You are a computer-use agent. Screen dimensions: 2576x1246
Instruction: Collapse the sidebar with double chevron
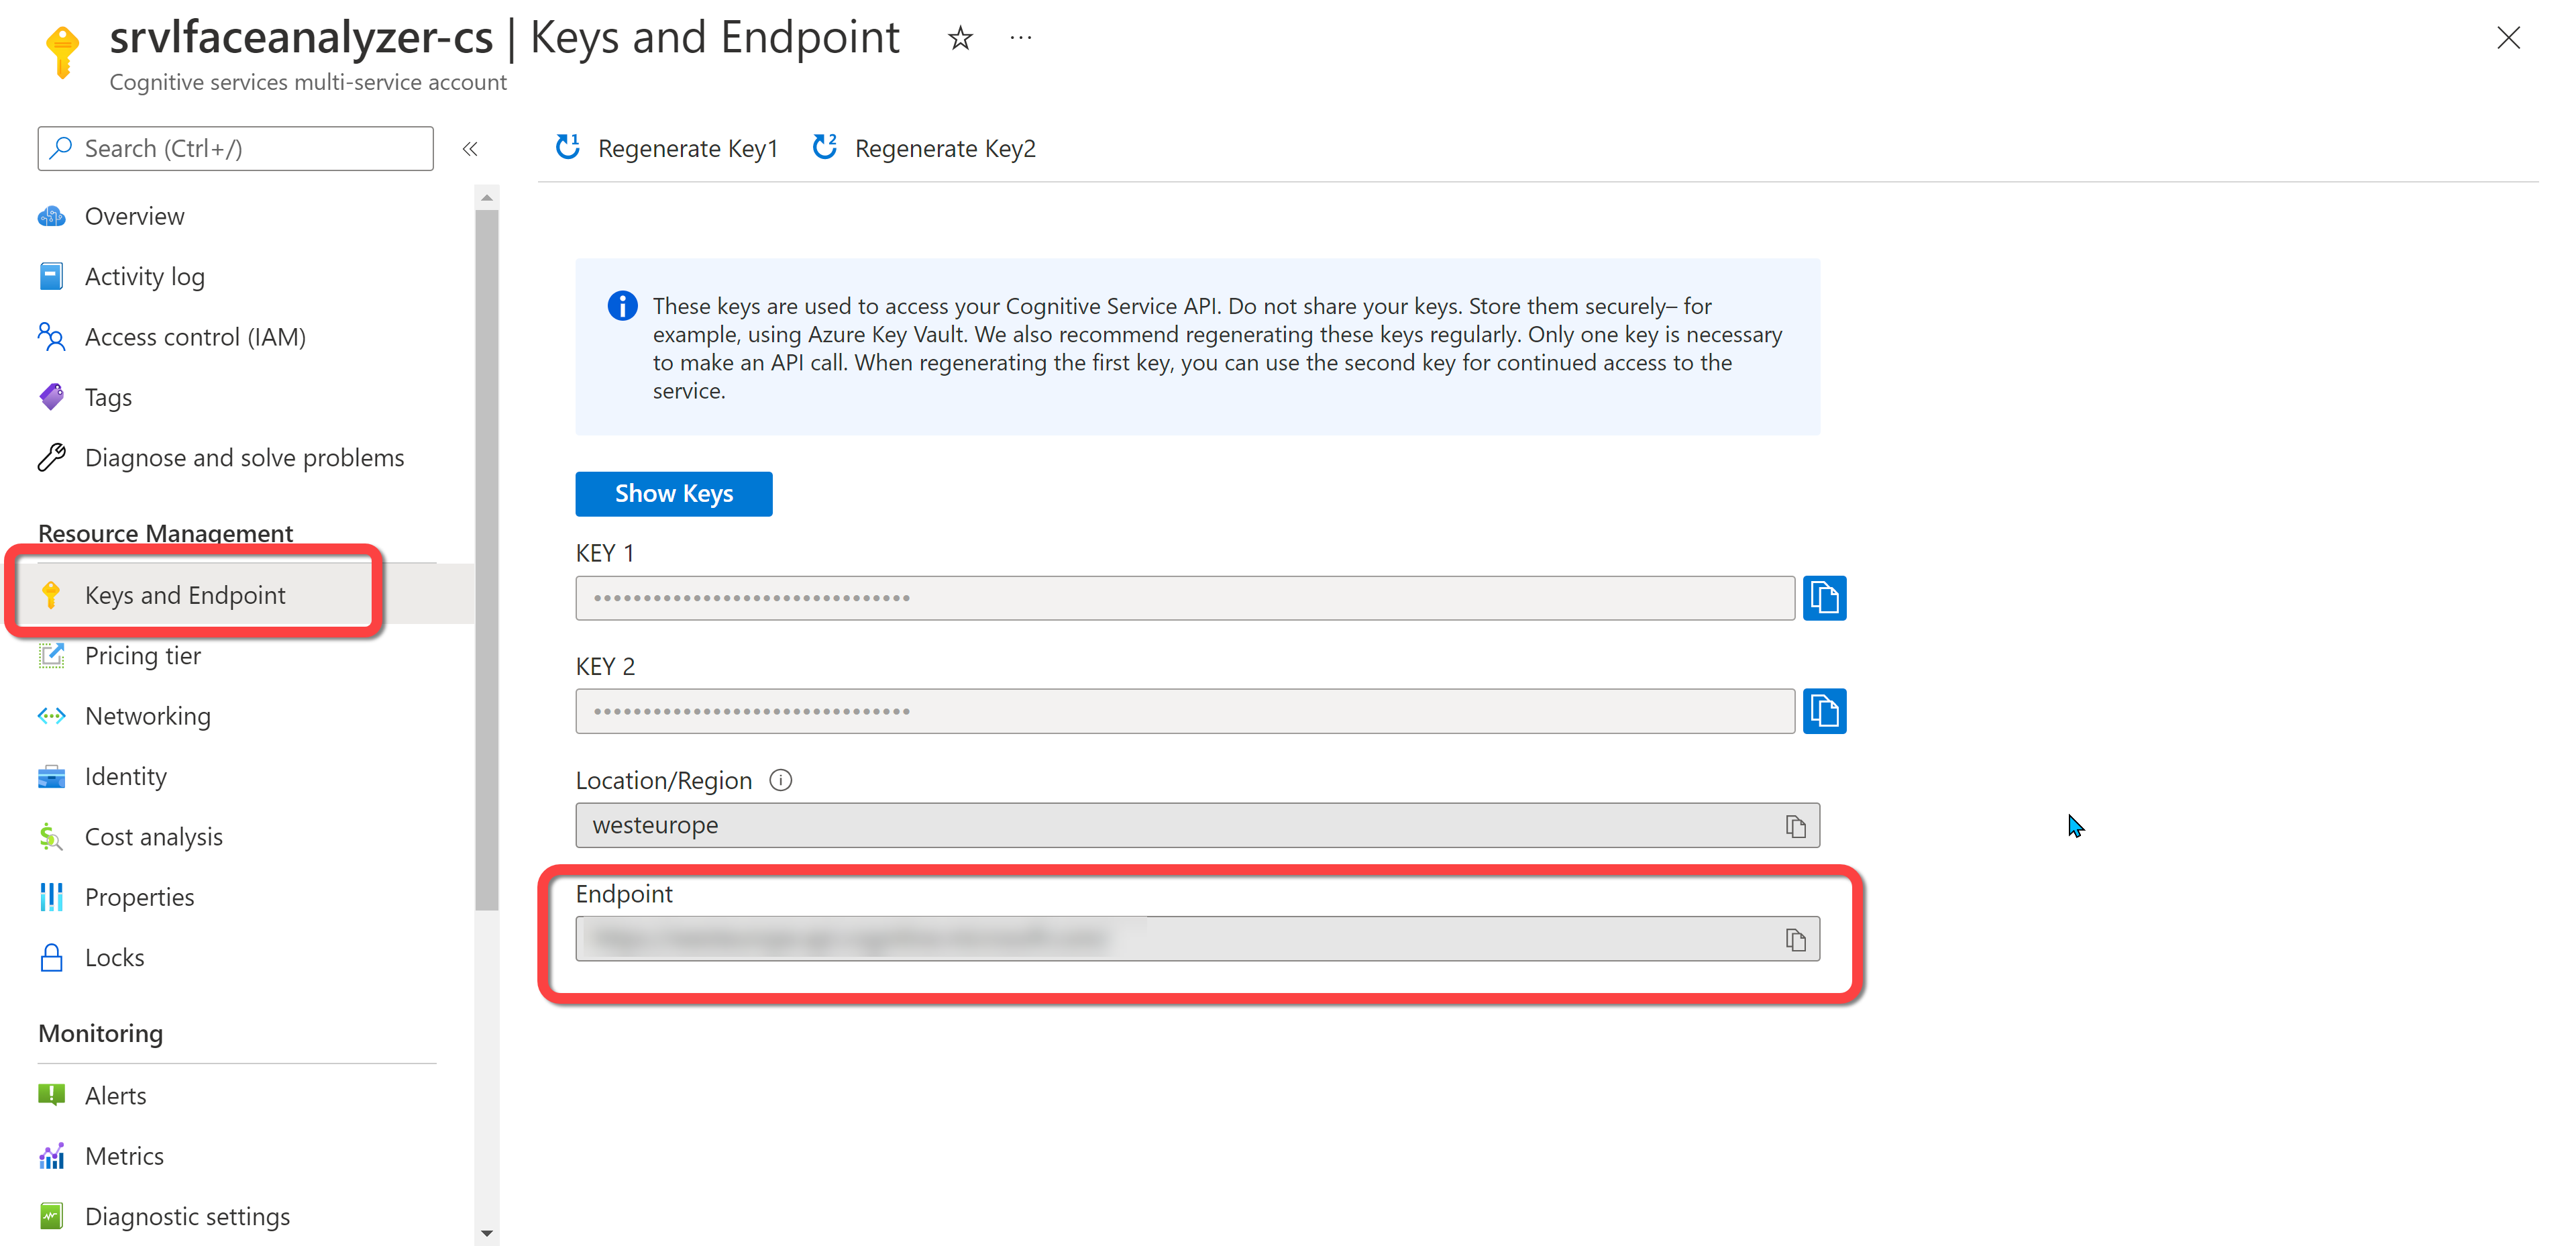[470, 149]
